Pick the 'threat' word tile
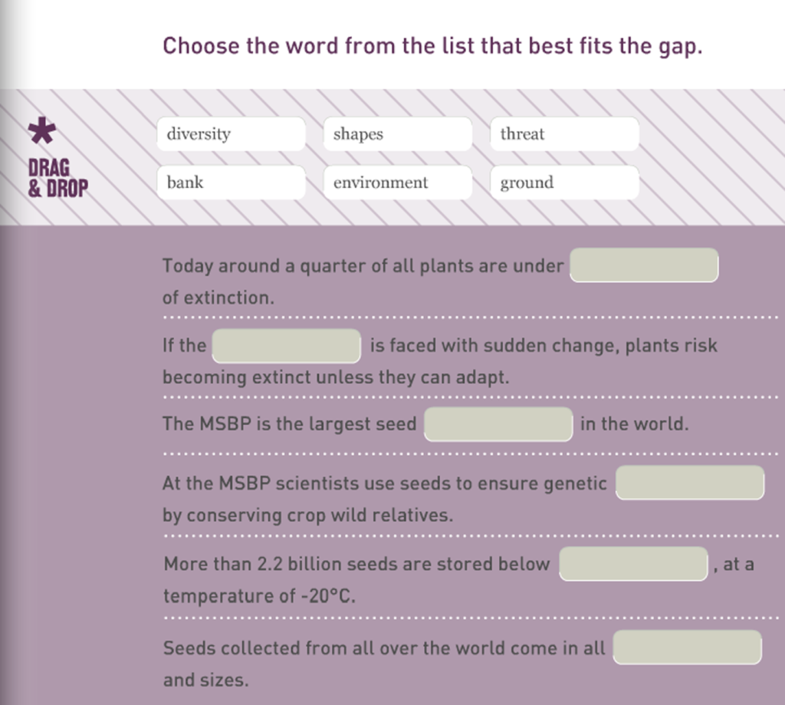Screen dimensions: 785x705 (x=563, y=134)
